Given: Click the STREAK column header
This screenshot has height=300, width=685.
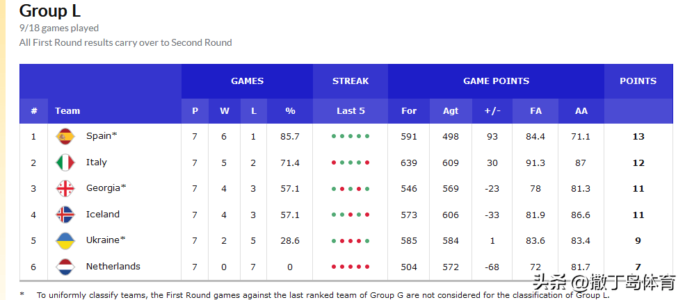Looking at the screenshot, I should click(350, 81).
